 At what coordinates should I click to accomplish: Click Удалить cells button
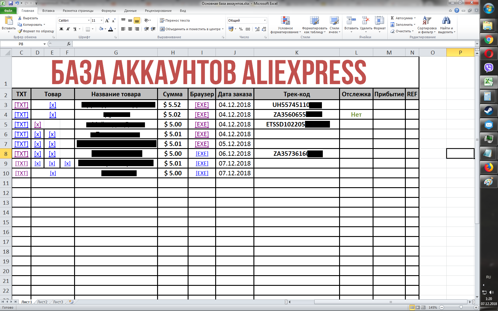(366, 25)
